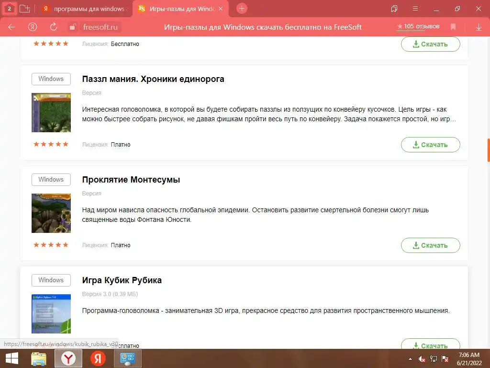
Task: Click the Платно license text of Паззл мания
Action: coord(121,145)
